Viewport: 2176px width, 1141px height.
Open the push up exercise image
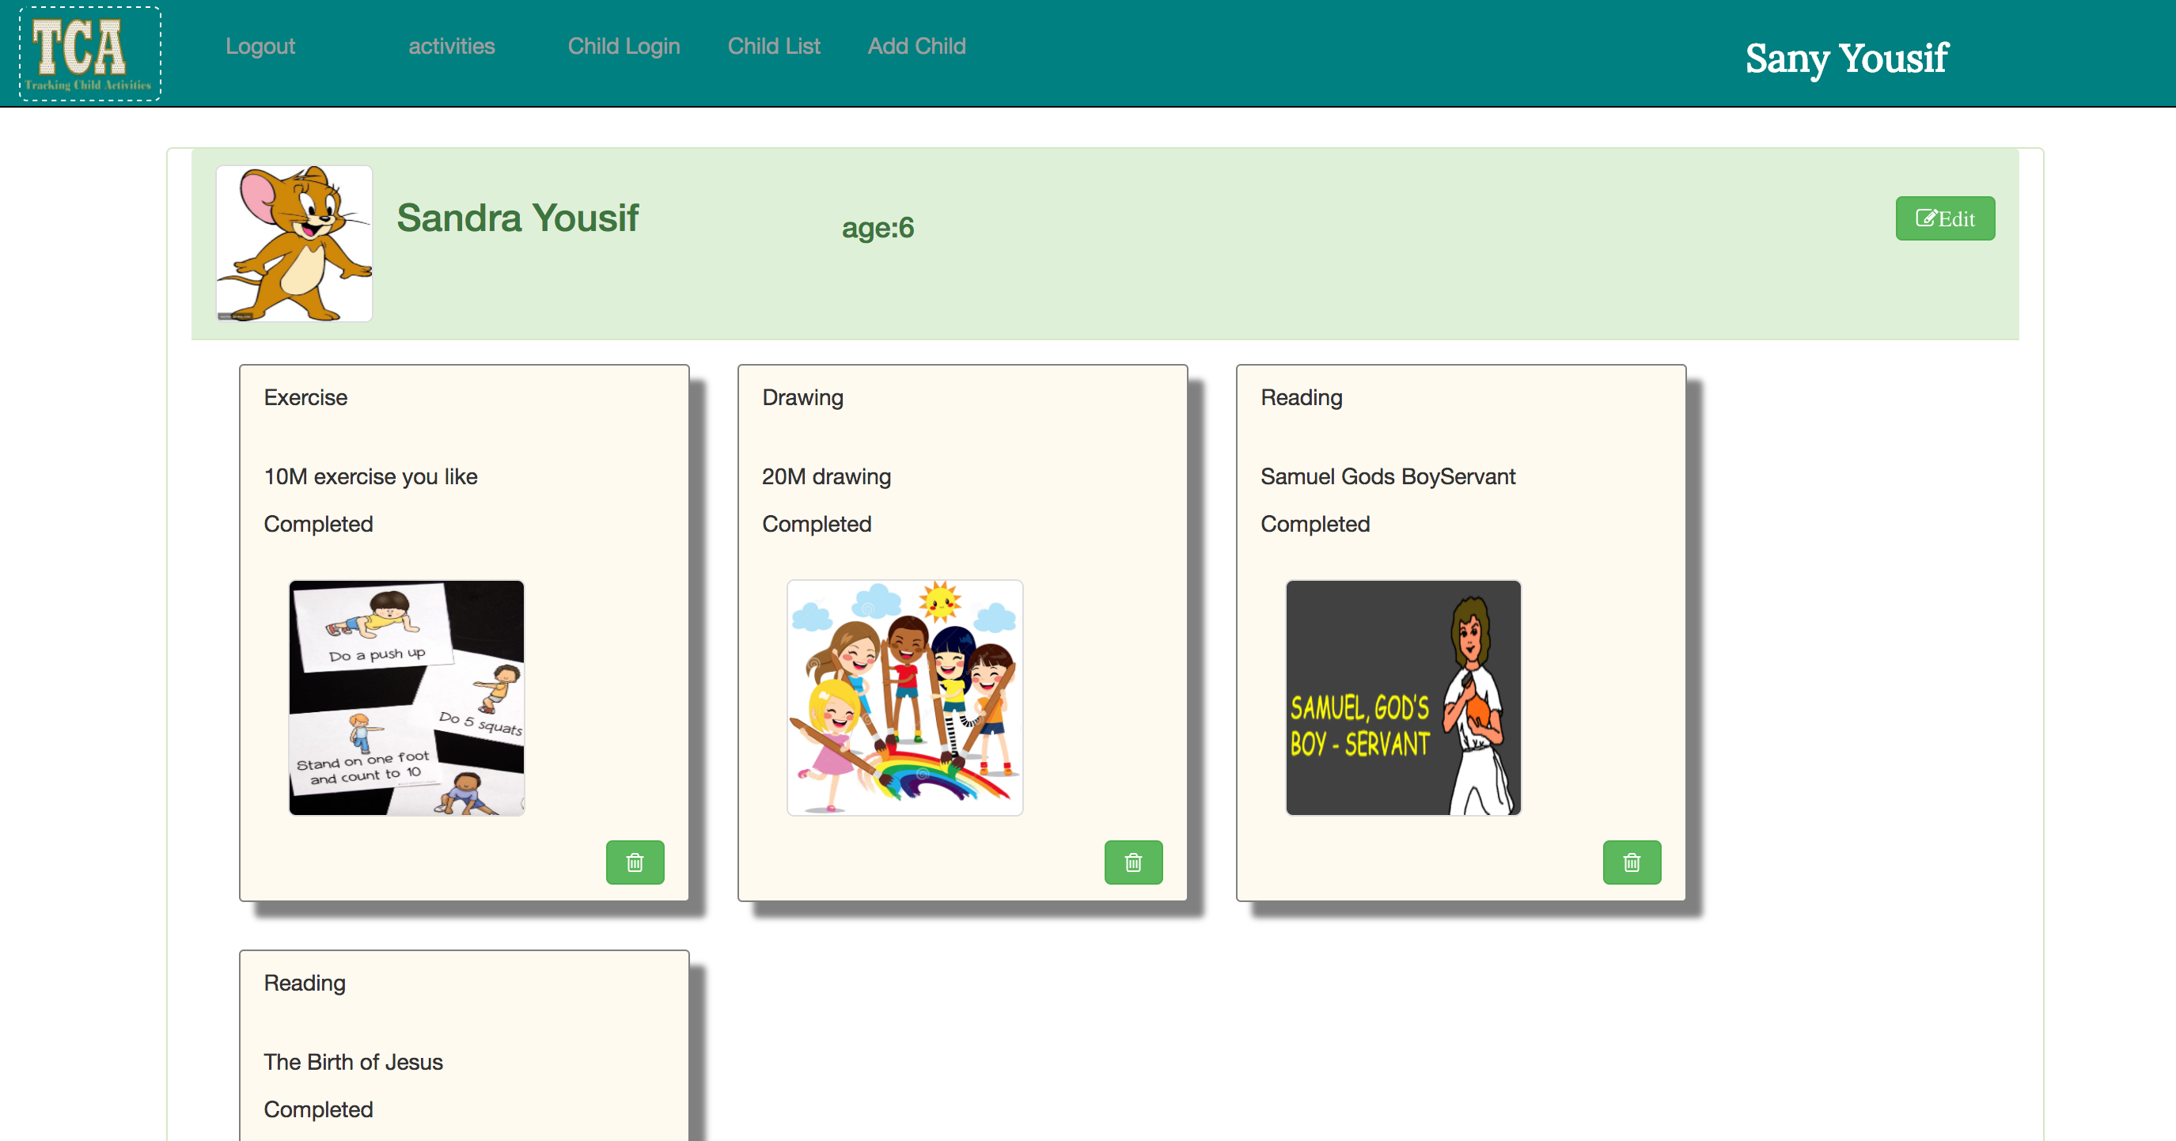pyautogui.click(x=406, y=698)
